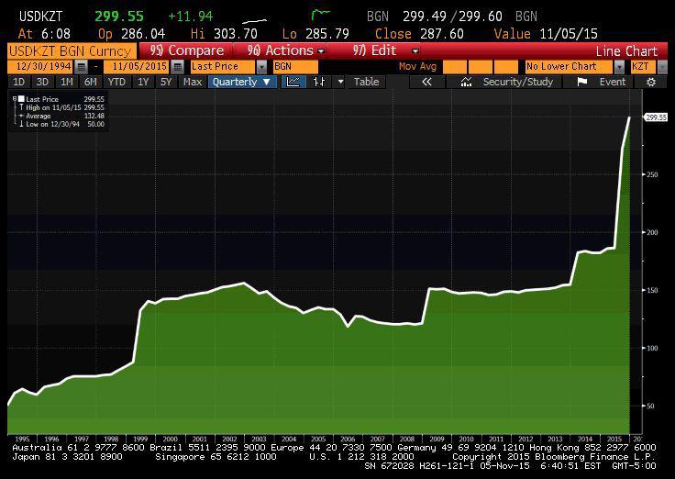Image resolution: width=675 pixels, height=479 pixels.
Task: Select the line chart type icon
Action: click(x=293, y=82)
